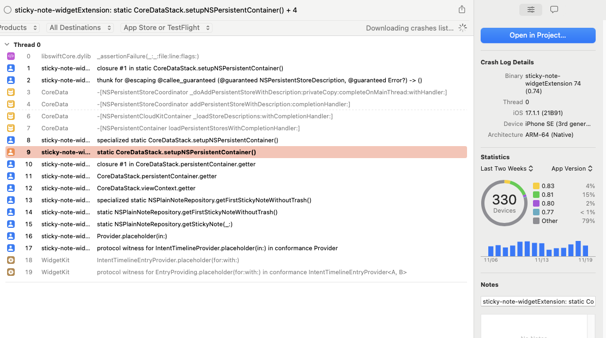This screenshot has width=606, height=338.
Task: Select IntentTimelineEntryProvider.placeholder(for:with:) frame
Action: point(168,260)
